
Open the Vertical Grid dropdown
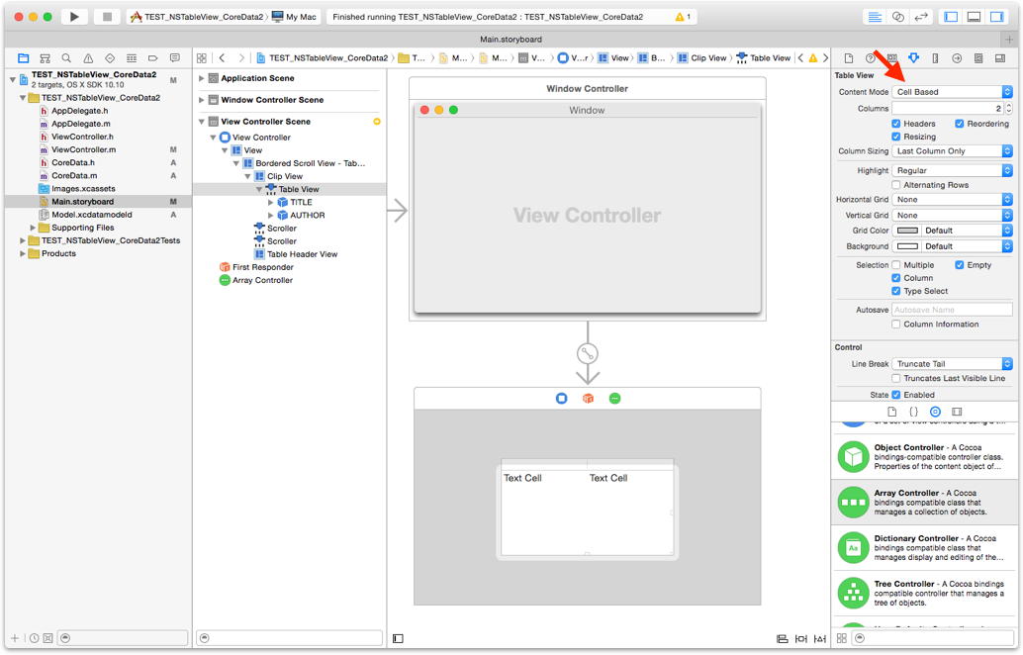tap(952, 216)
